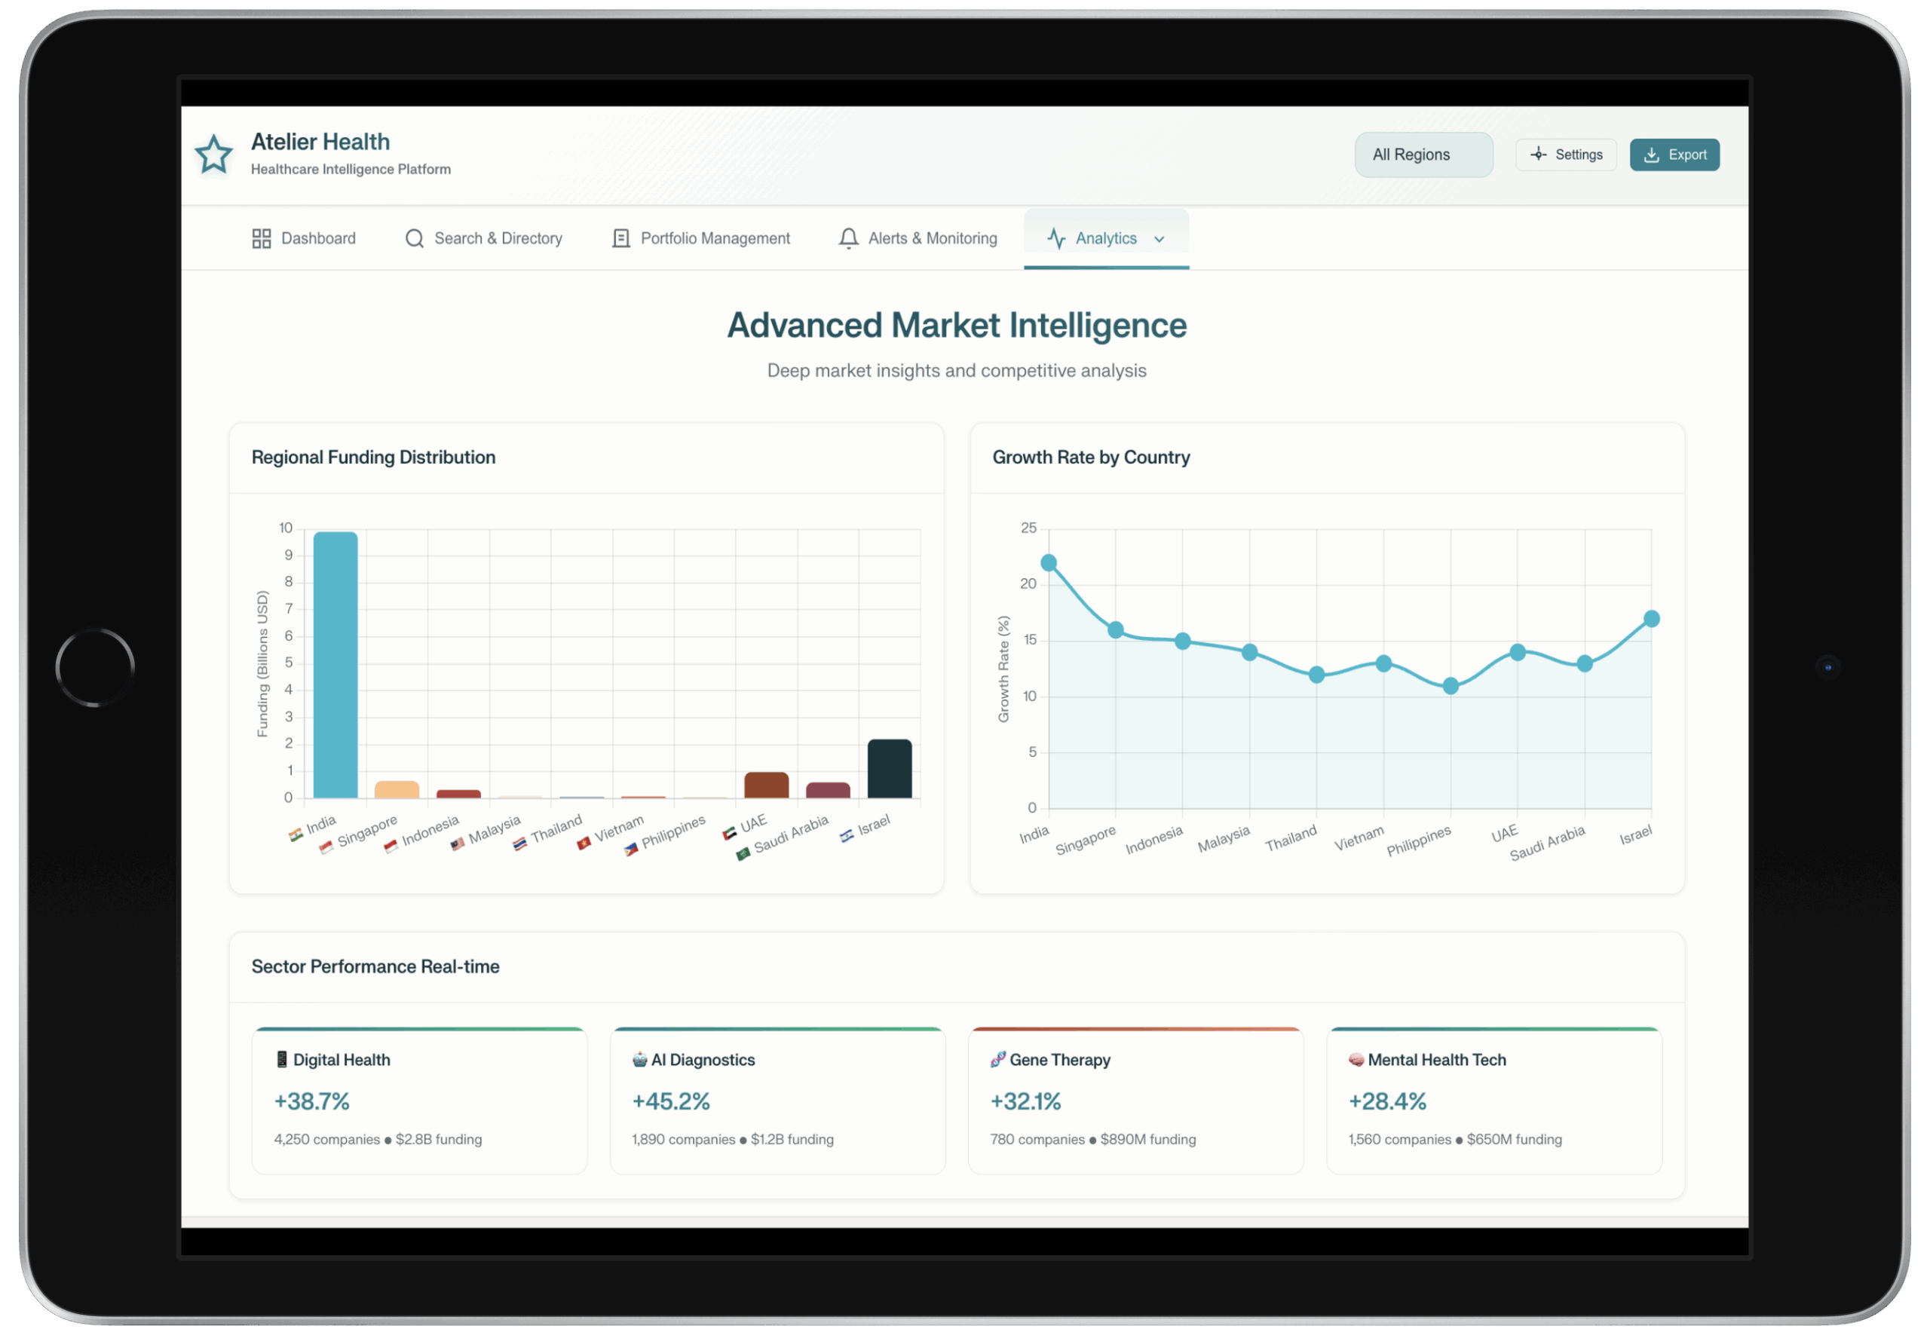Open the All Regions dropdown
The height and width of the screenshot is (1335, 1930).
[x=1423, y=155]
